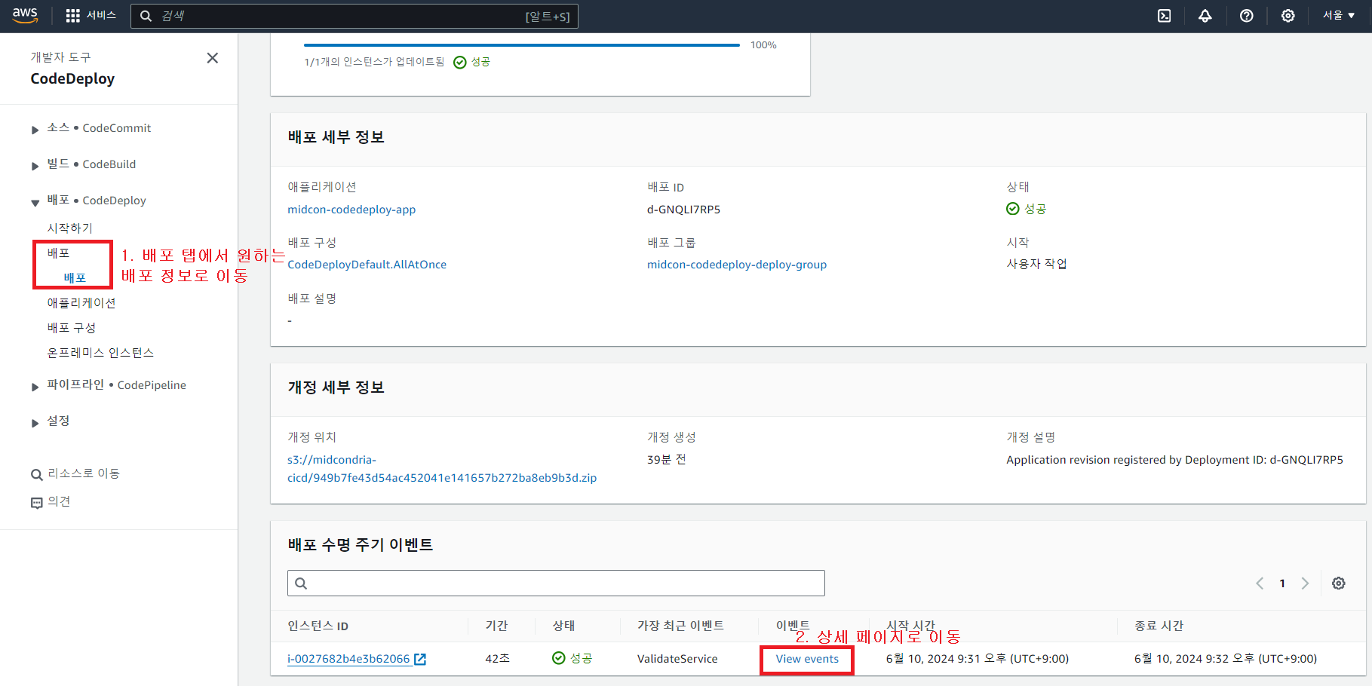This screenshot has height=686, width=1372.
Task: Expand the 파이프라인 CodePipeline section
Action: tap(35, 387)
